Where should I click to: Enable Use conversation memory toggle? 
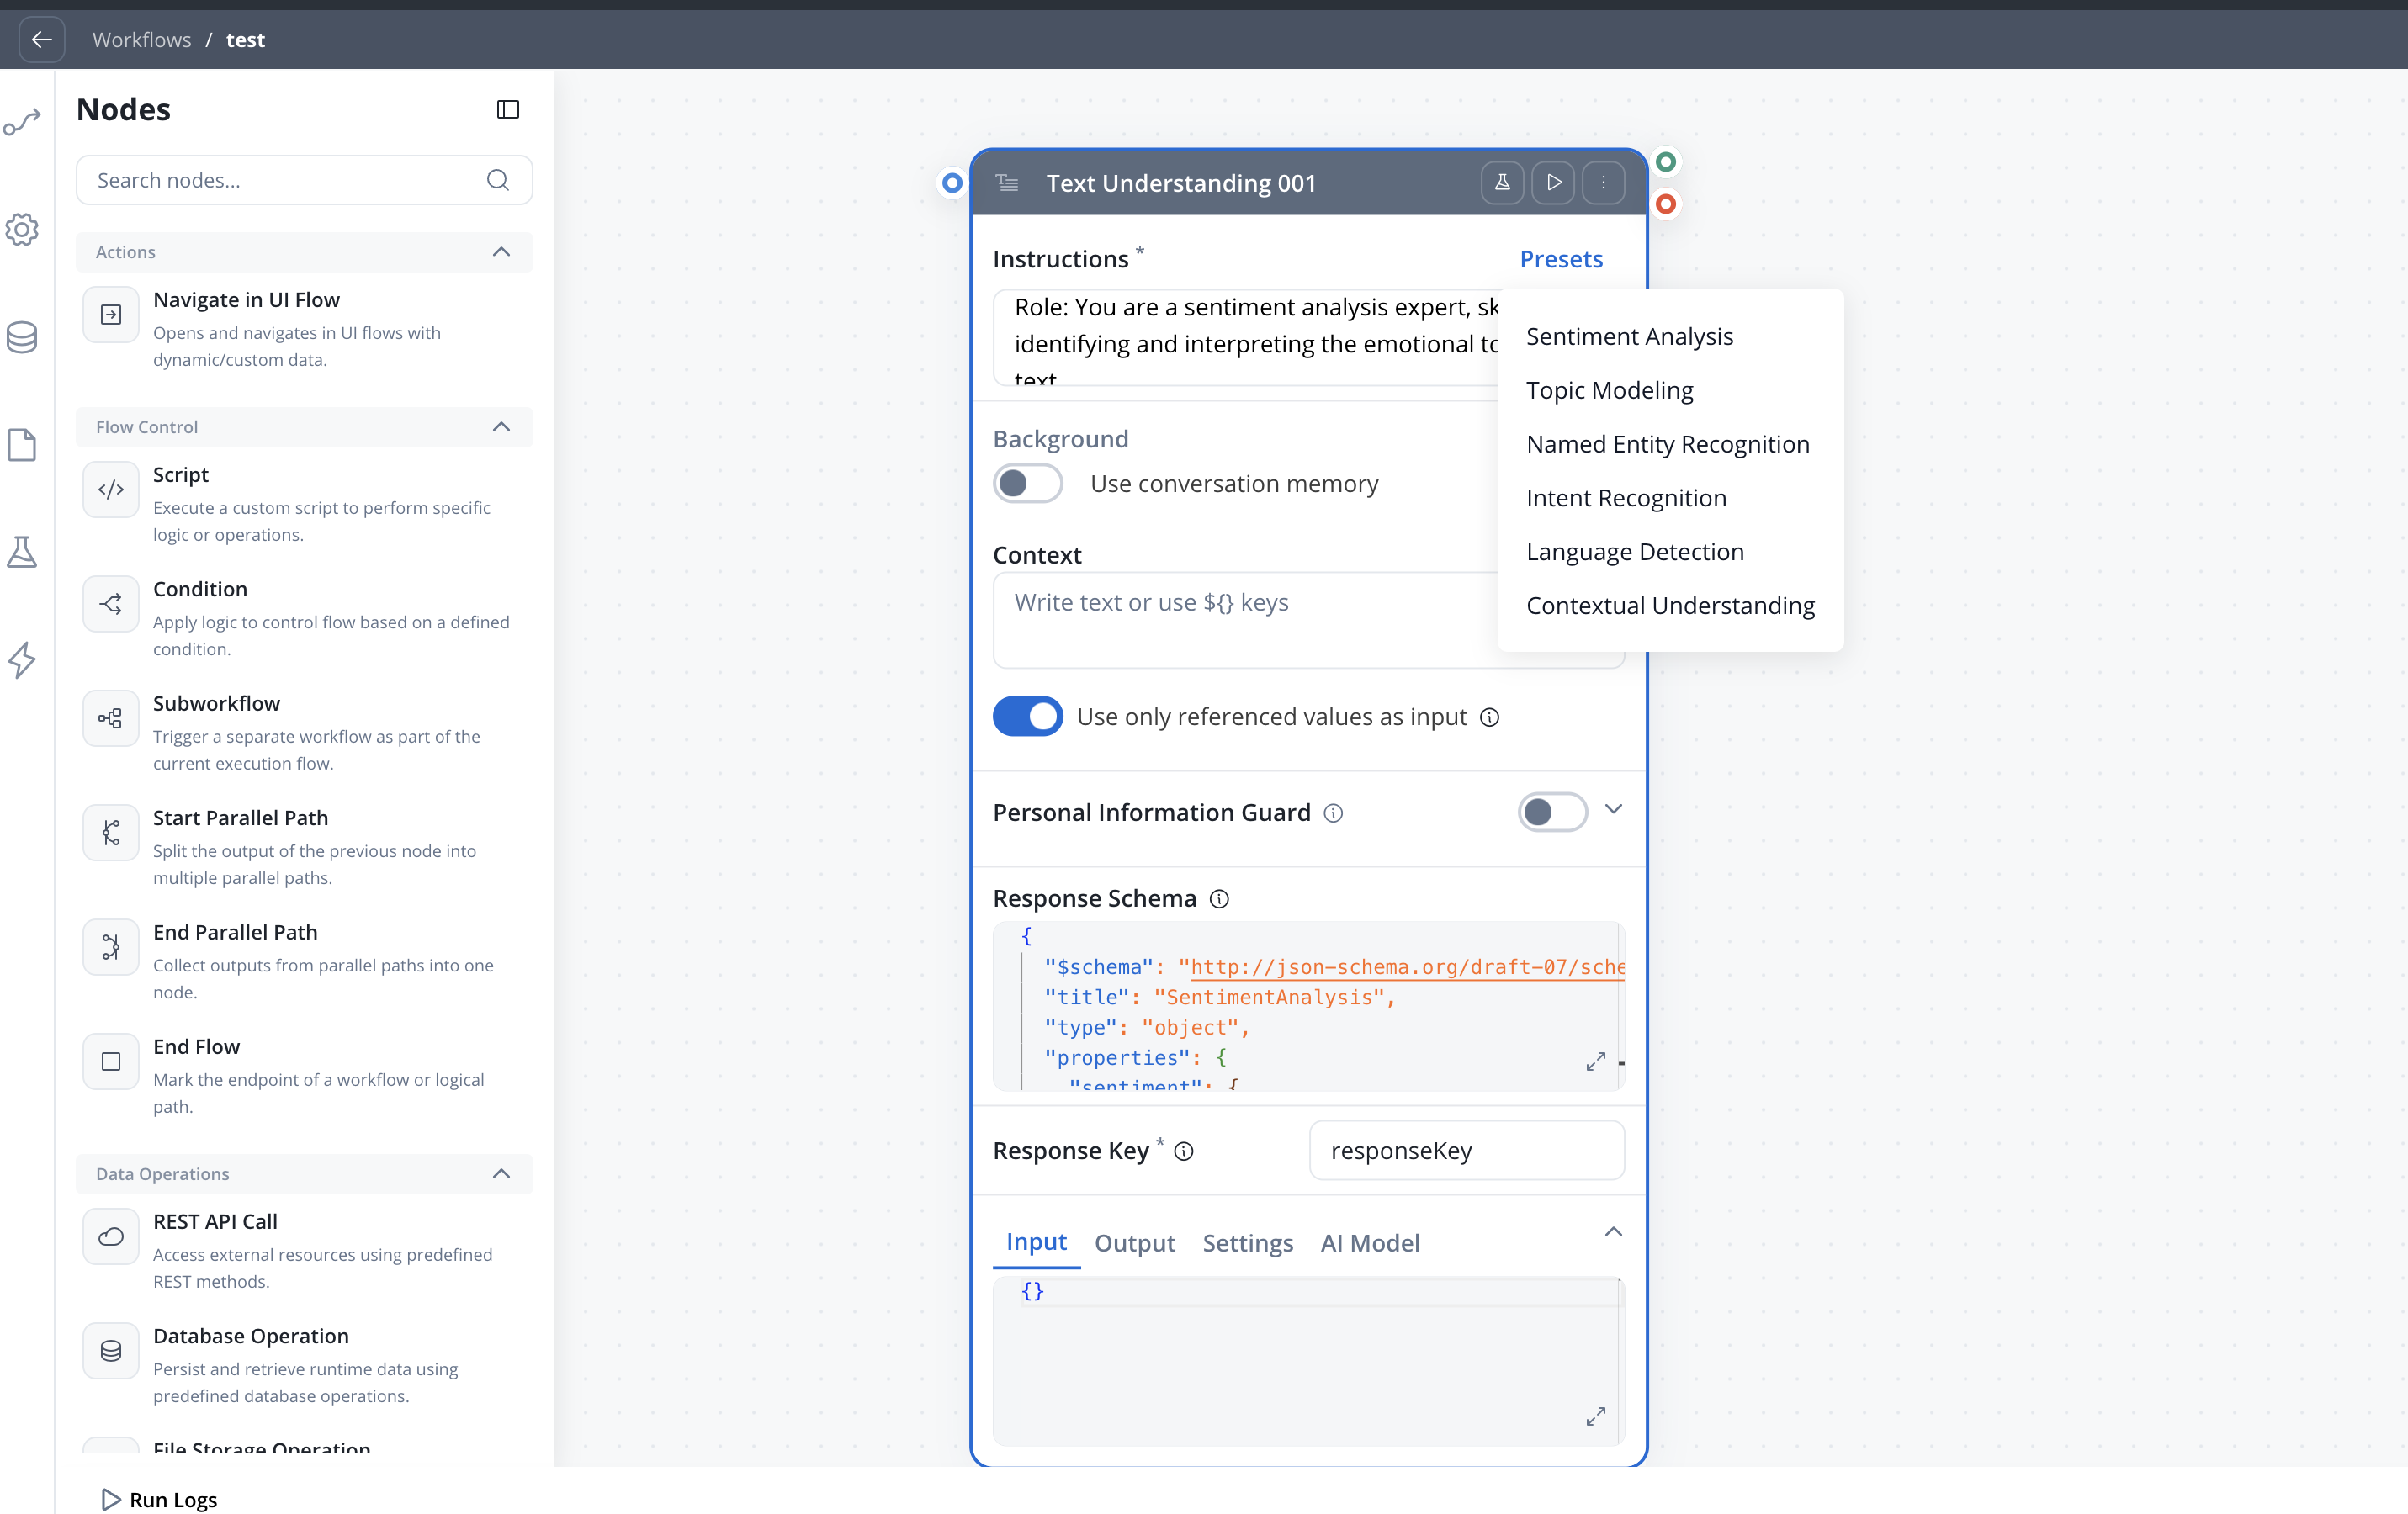(x=1027, y=484)
